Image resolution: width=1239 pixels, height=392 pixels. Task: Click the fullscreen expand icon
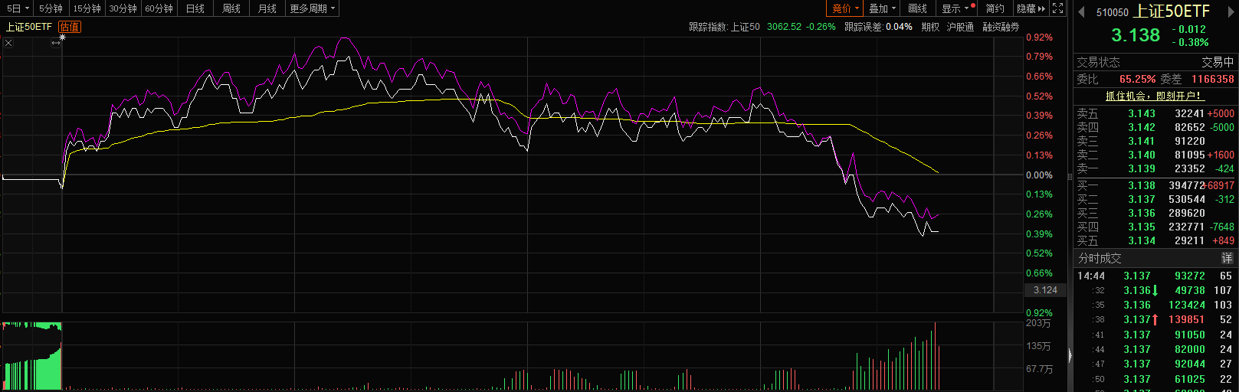(1057, 8)
